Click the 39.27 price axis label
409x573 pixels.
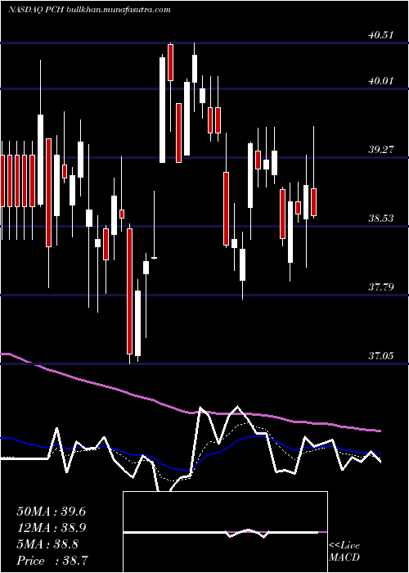[x=381, y=150]
